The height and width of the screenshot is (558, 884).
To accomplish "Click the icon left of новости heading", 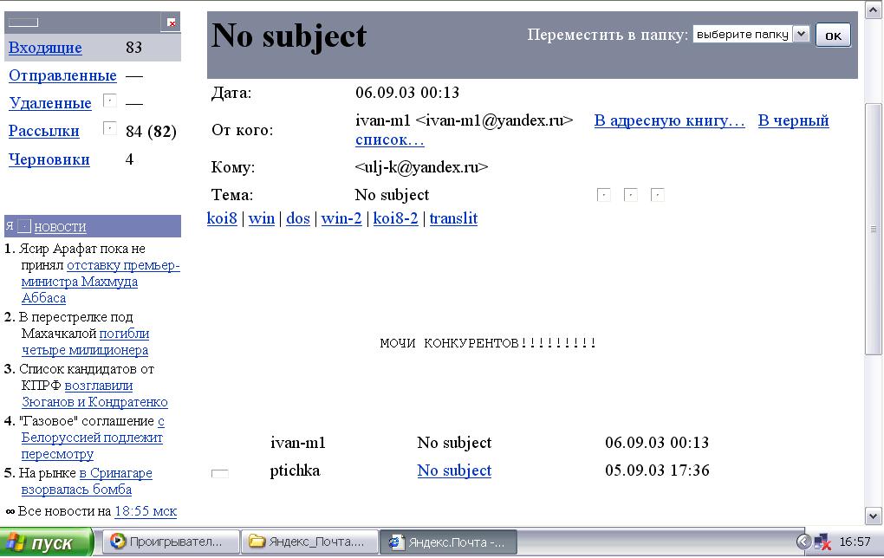I will 24,227.
